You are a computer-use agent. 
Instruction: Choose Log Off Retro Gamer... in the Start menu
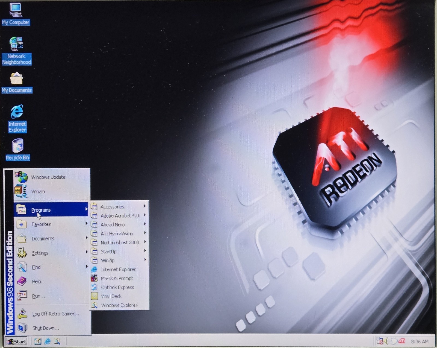pyautogui.click(x=52, y=314)
